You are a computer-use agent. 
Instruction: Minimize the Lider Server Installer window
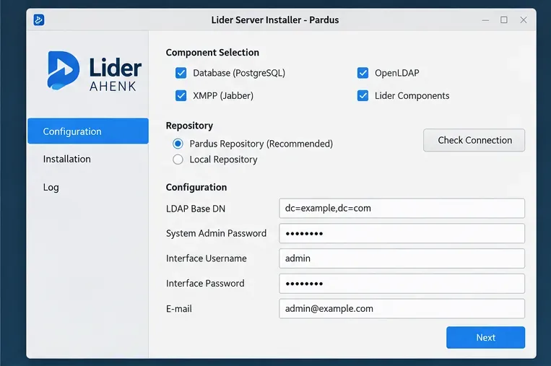[x=485, y=20]
